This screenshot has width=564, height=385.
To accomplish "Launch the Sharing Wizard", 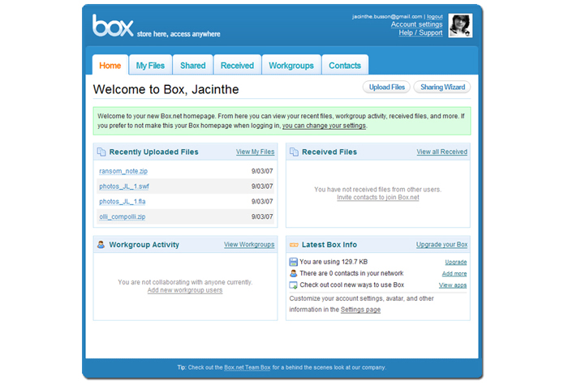I will pyautogui.click(x=442, y=88).
